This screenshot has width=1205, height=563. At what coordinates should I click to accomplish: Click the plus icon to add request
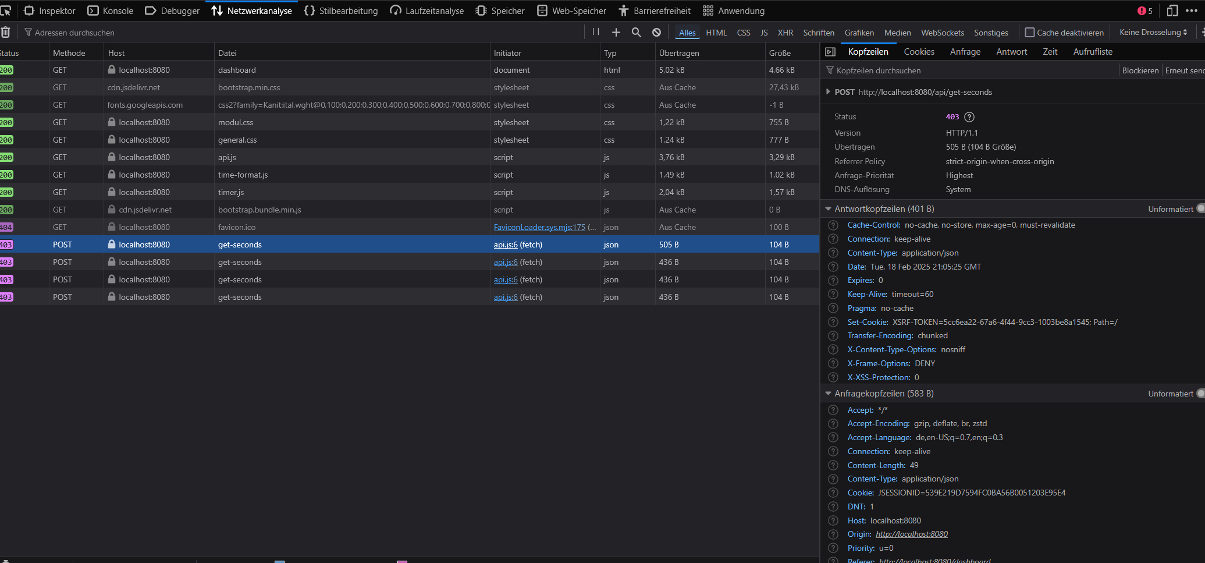616,32
